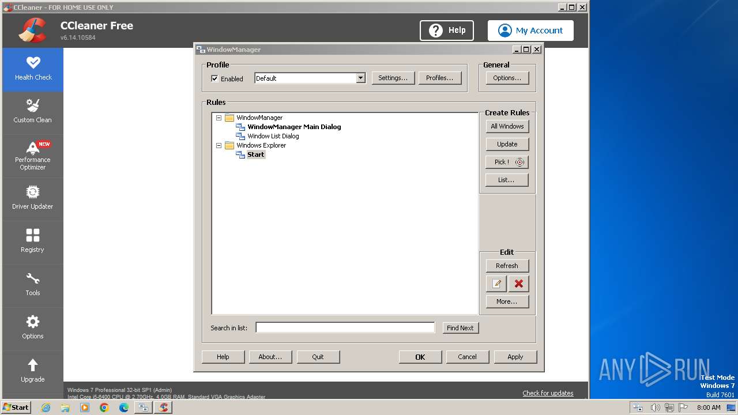
Task: Click Check for updates link
Action: click(548, 393)
